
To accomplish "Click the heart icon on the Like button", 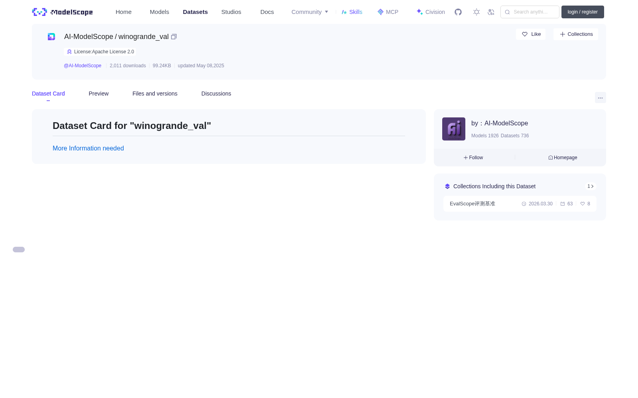I will (x=525, y=34).
